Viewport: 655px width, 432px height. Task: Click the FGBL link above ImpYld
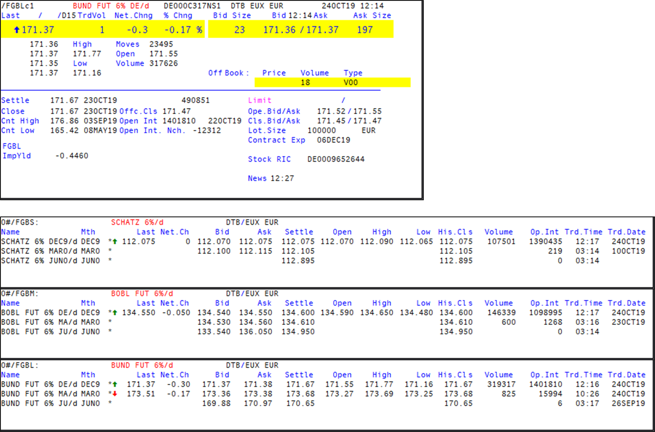tap(12, 146)
